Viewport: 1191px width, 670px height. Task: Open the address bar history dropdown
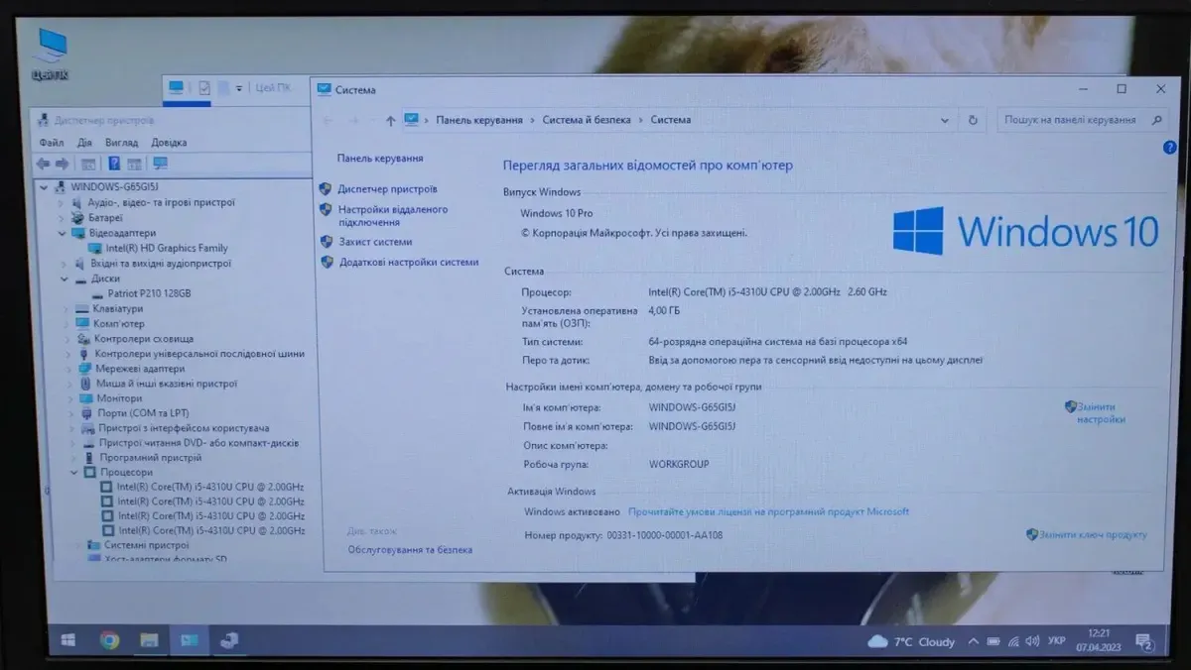coord(944,120)
